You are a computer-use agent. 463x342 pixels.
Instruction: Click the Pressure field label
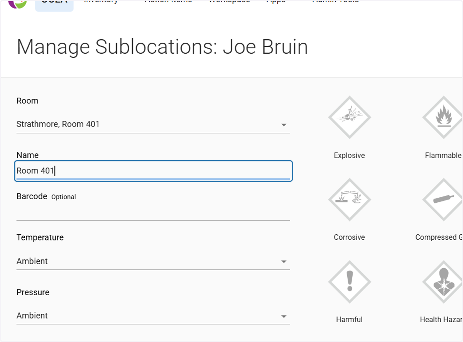[x=33, y=292]
